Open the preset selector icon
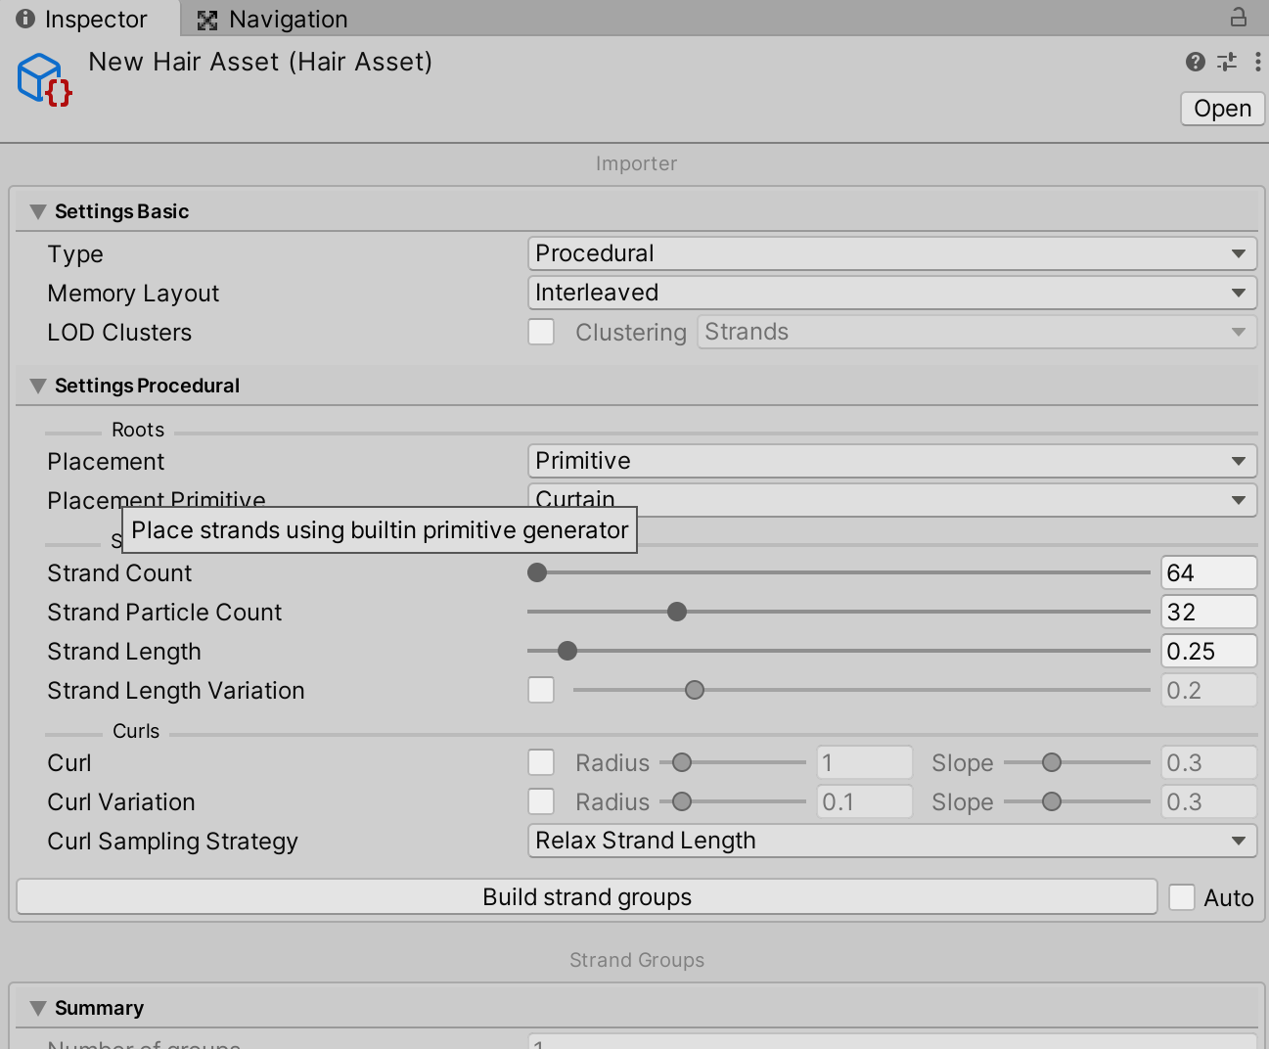 click(1227, 62)
